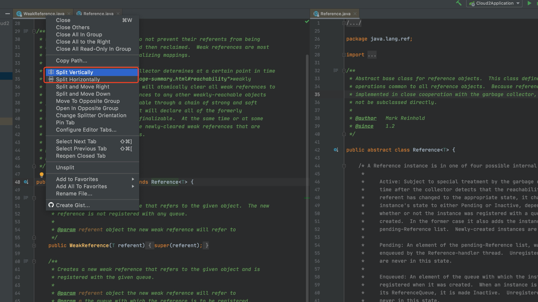The height and width of the screenshot is (302, 538).
Task: Click @param tag on line 54
Action: [67, 230]
